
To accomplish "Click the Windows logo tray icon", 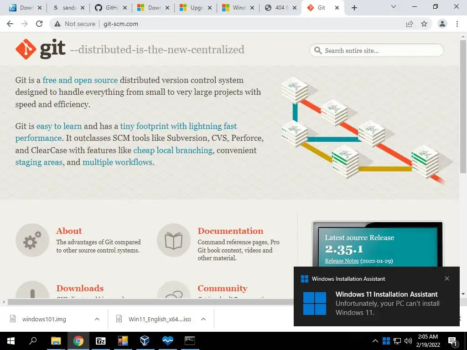I will pos(386,341).
